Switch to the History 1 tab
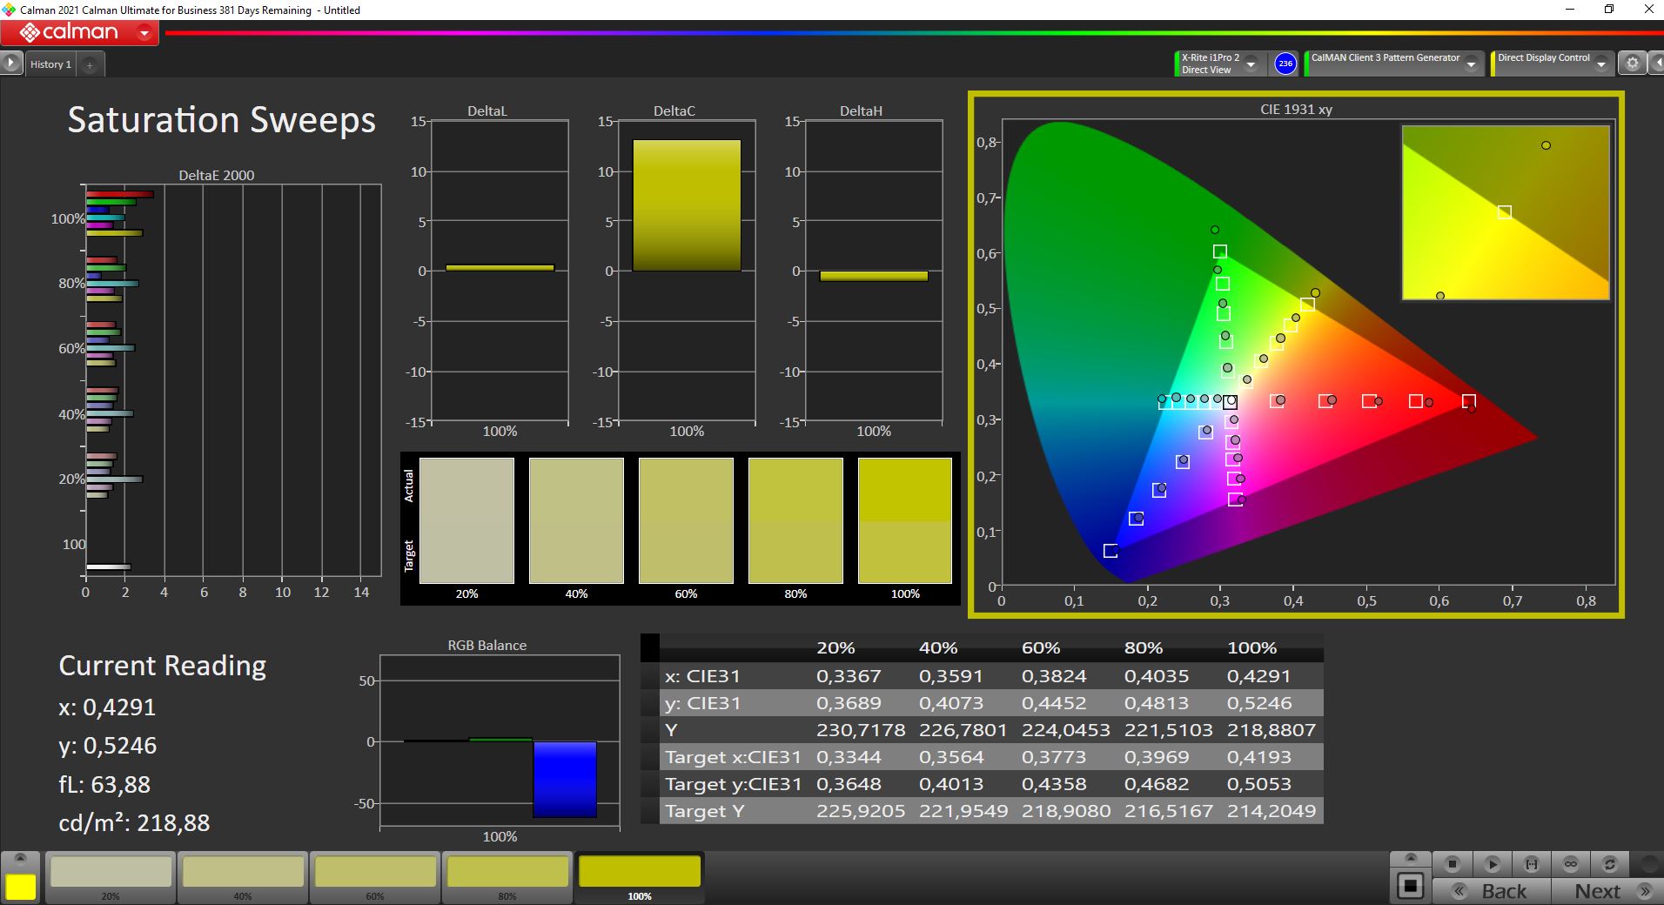This screenshot has height=905, width=1664. pyautogui.click(x=50, y=64)
